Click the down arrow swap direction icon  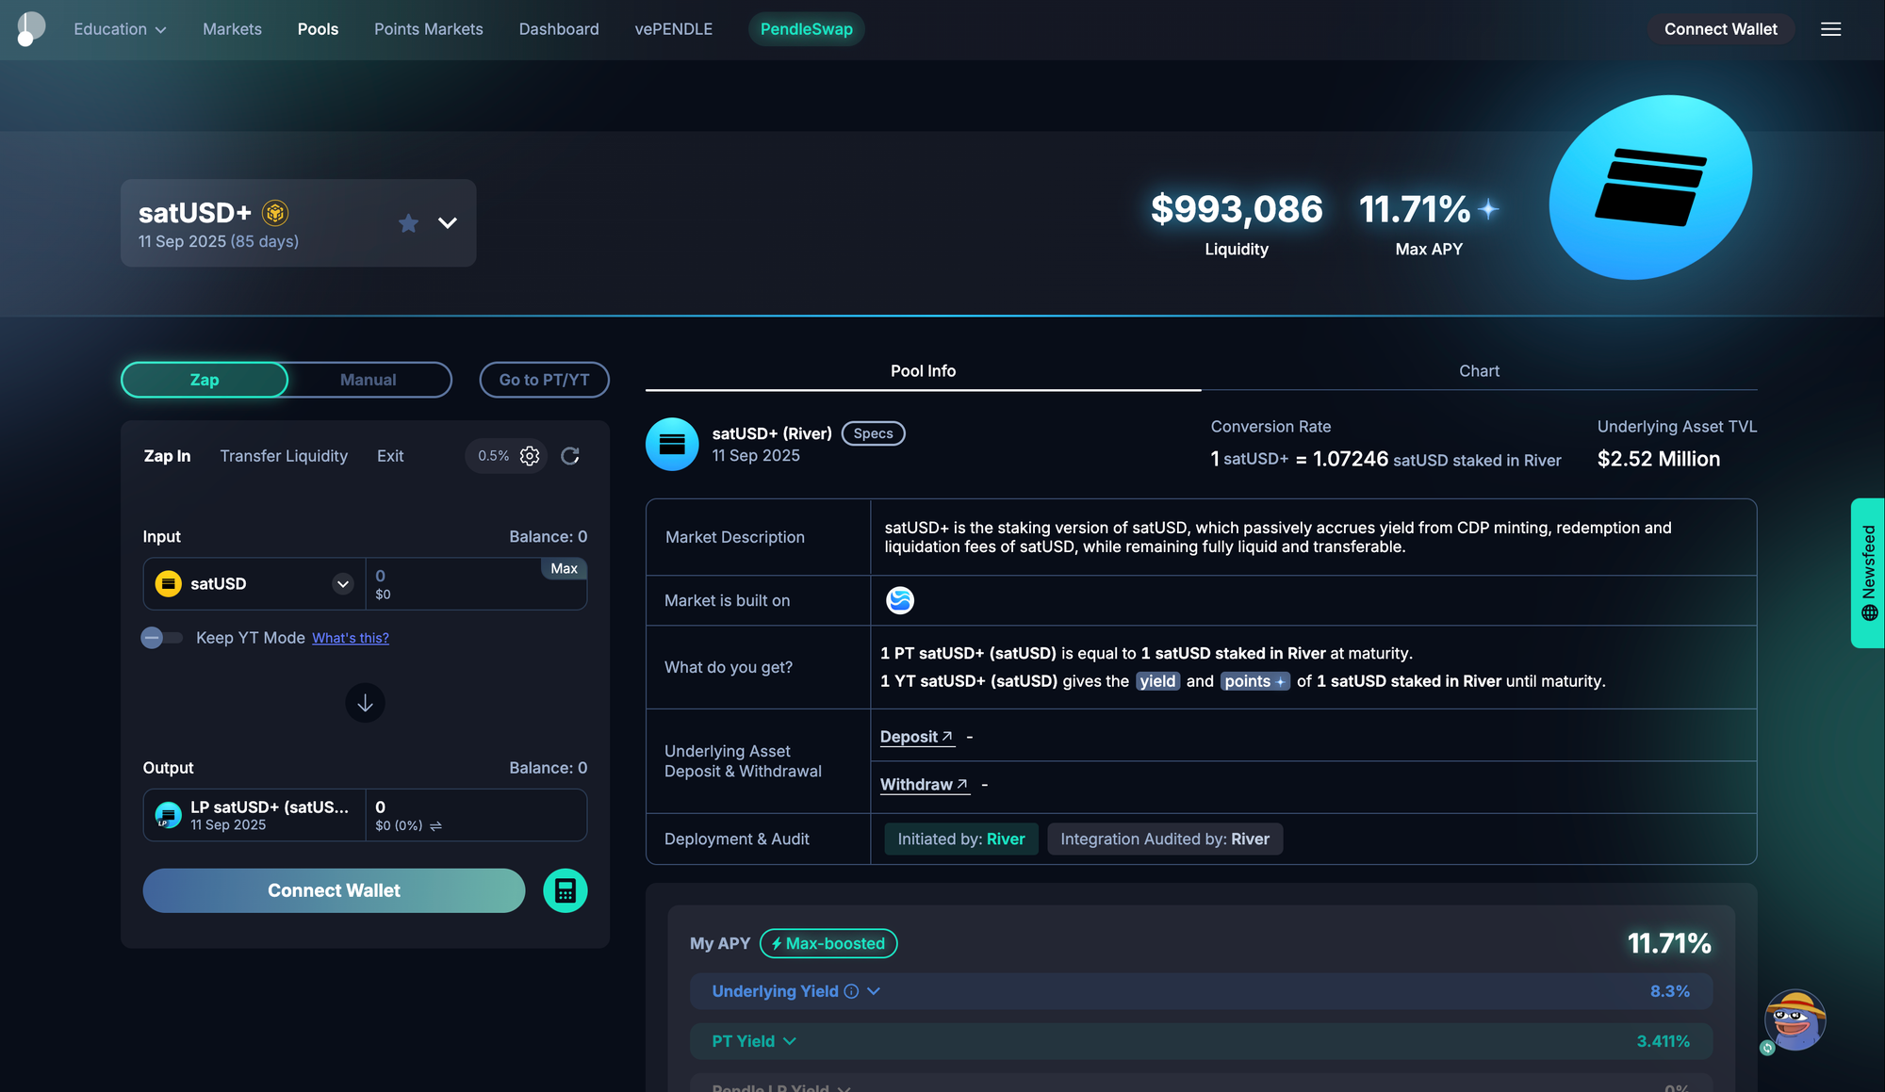pos(365,703)
